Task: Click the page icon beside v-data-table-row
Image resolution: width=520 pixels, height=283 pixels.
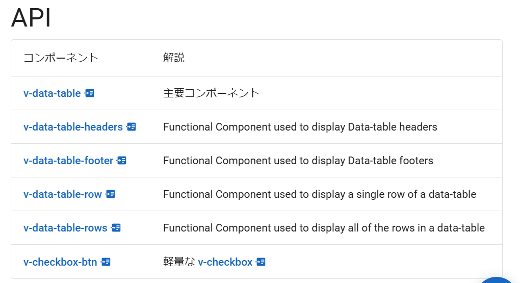Action: 111,194
